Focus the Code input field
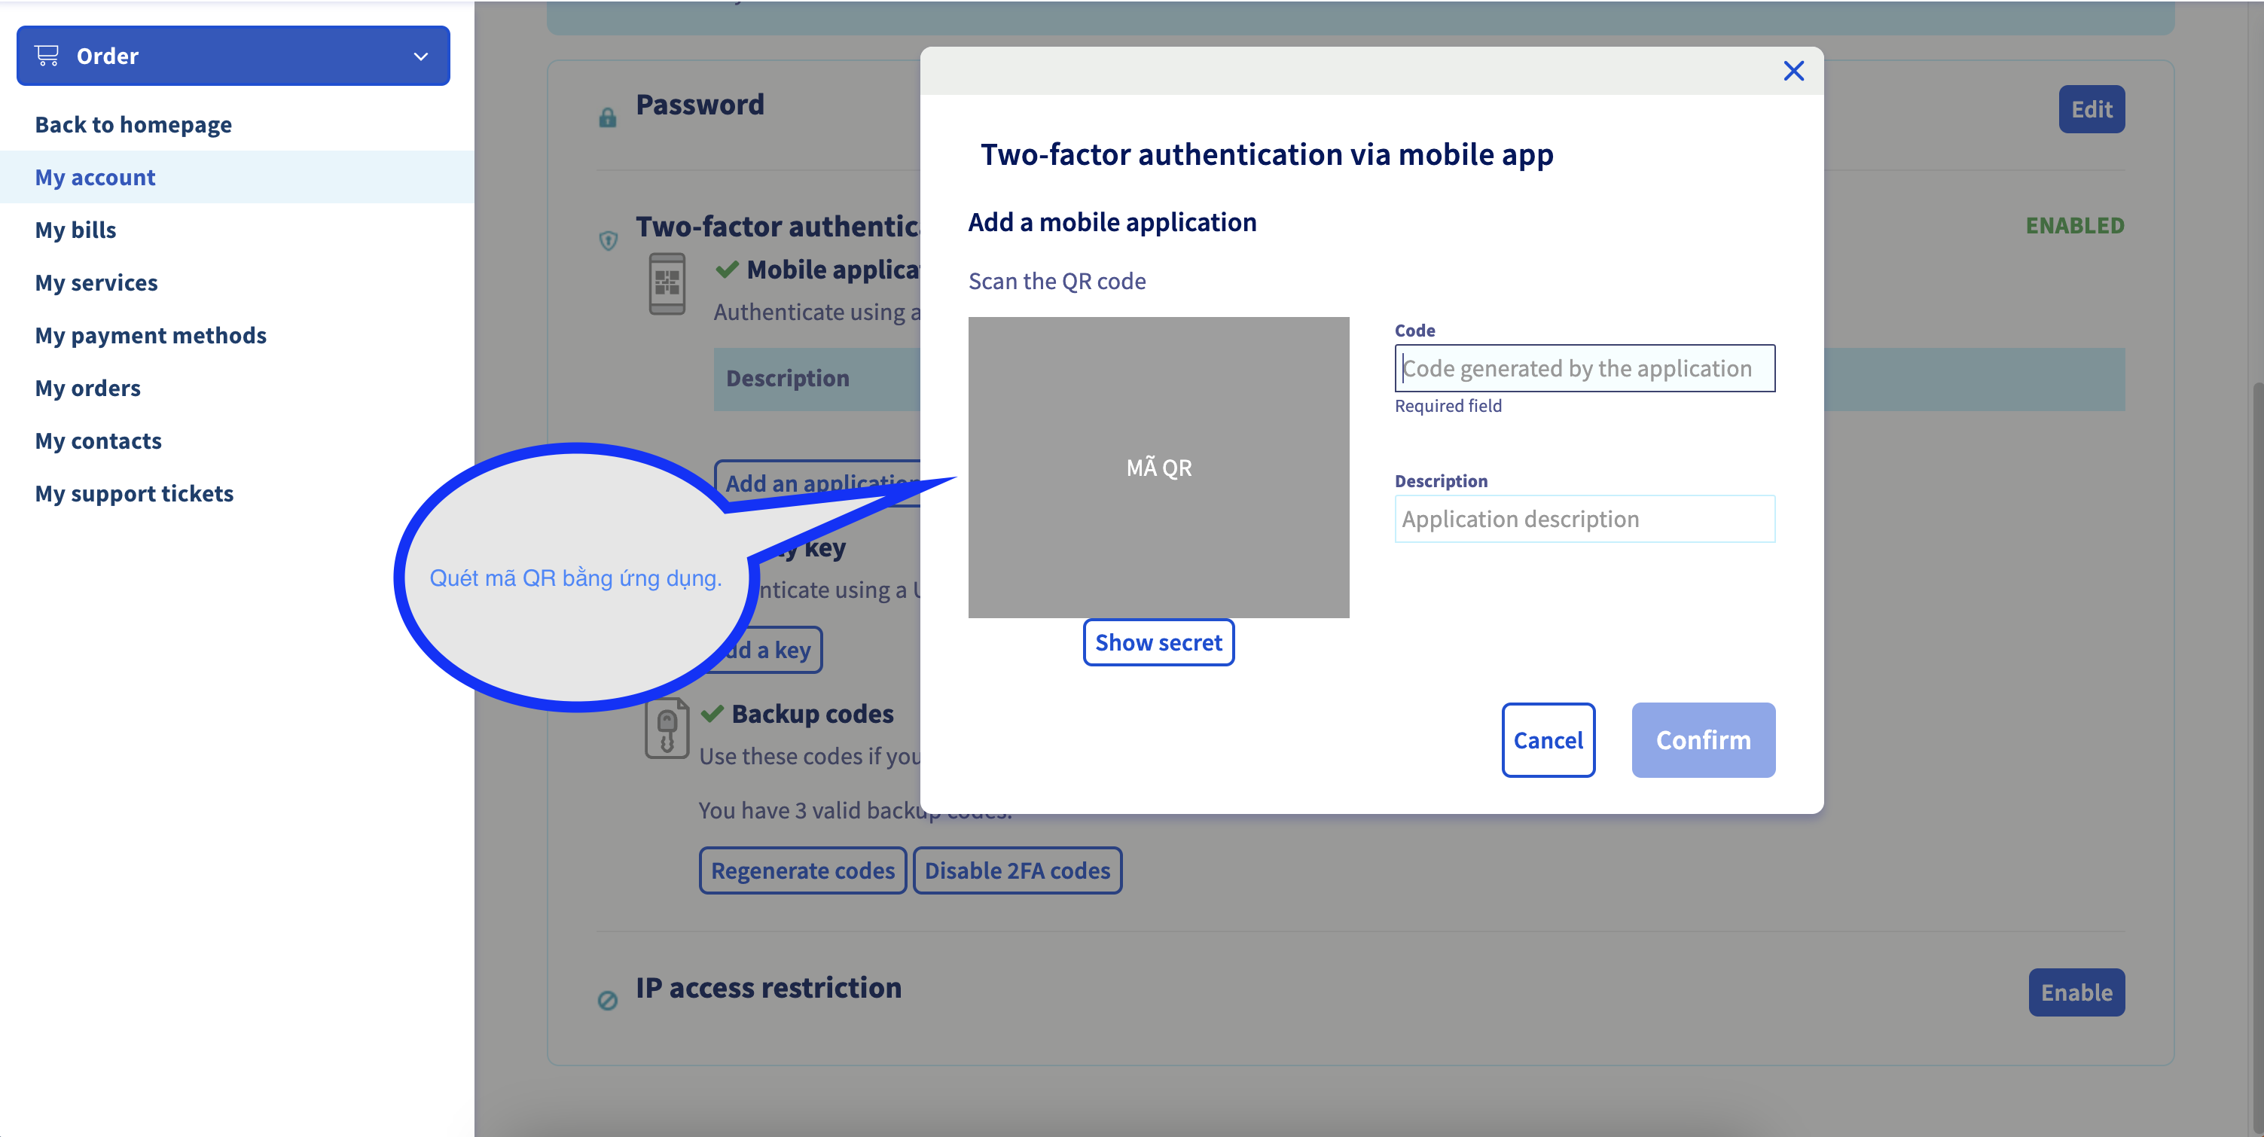The height and width of the screenshot is (1137, 2264). coord(1584,368)
